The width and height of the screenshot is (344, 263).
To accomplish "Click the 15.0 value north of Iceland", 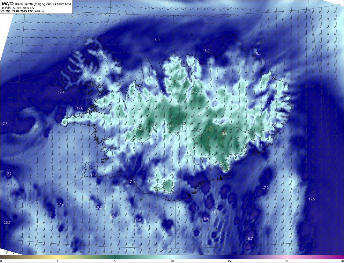I will click(x=156, y=40).
